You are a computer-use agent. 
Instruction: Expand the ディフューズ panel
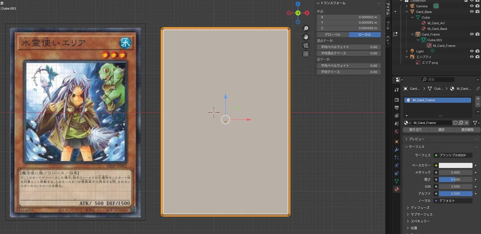(x=408, y=208)
